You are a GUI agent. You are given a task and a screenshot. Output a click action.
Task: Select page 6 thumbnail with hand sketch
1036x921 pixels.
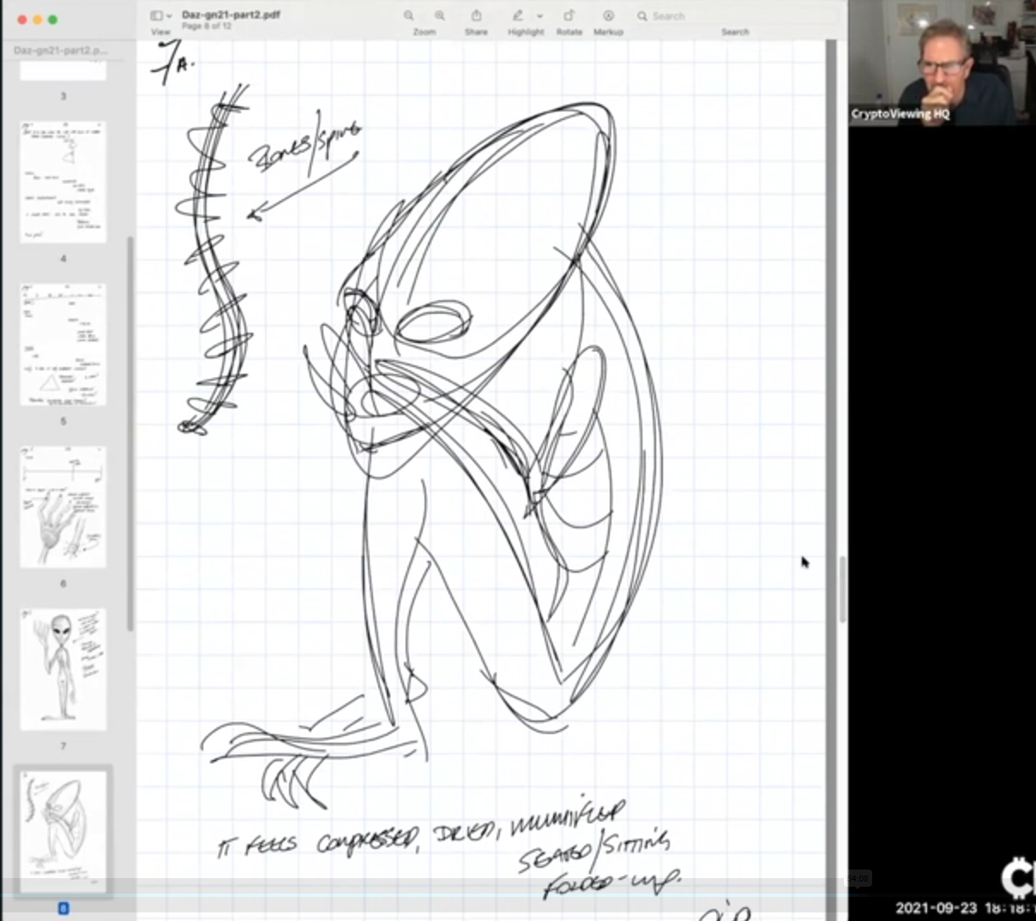[63, 507]
